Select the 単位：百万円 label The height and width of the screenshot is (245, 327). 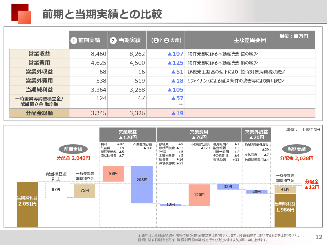click(x=294, y=36)
